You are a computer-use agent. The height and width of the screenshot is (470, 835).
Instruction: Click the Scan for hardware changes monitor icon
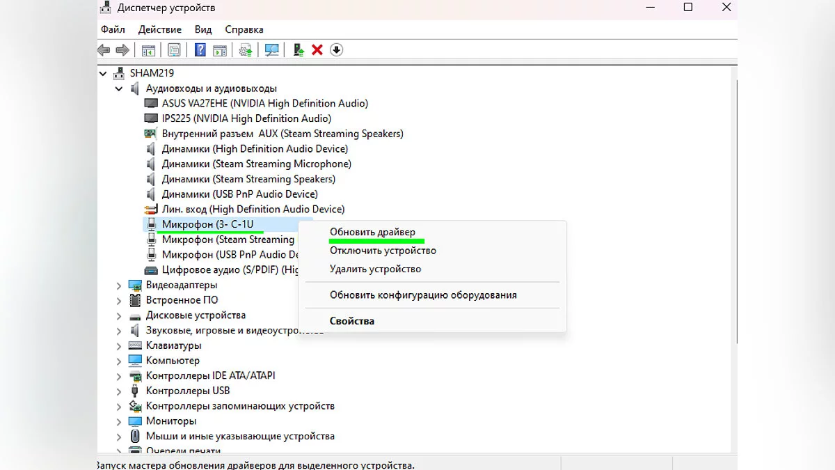(x=272, y=50)
